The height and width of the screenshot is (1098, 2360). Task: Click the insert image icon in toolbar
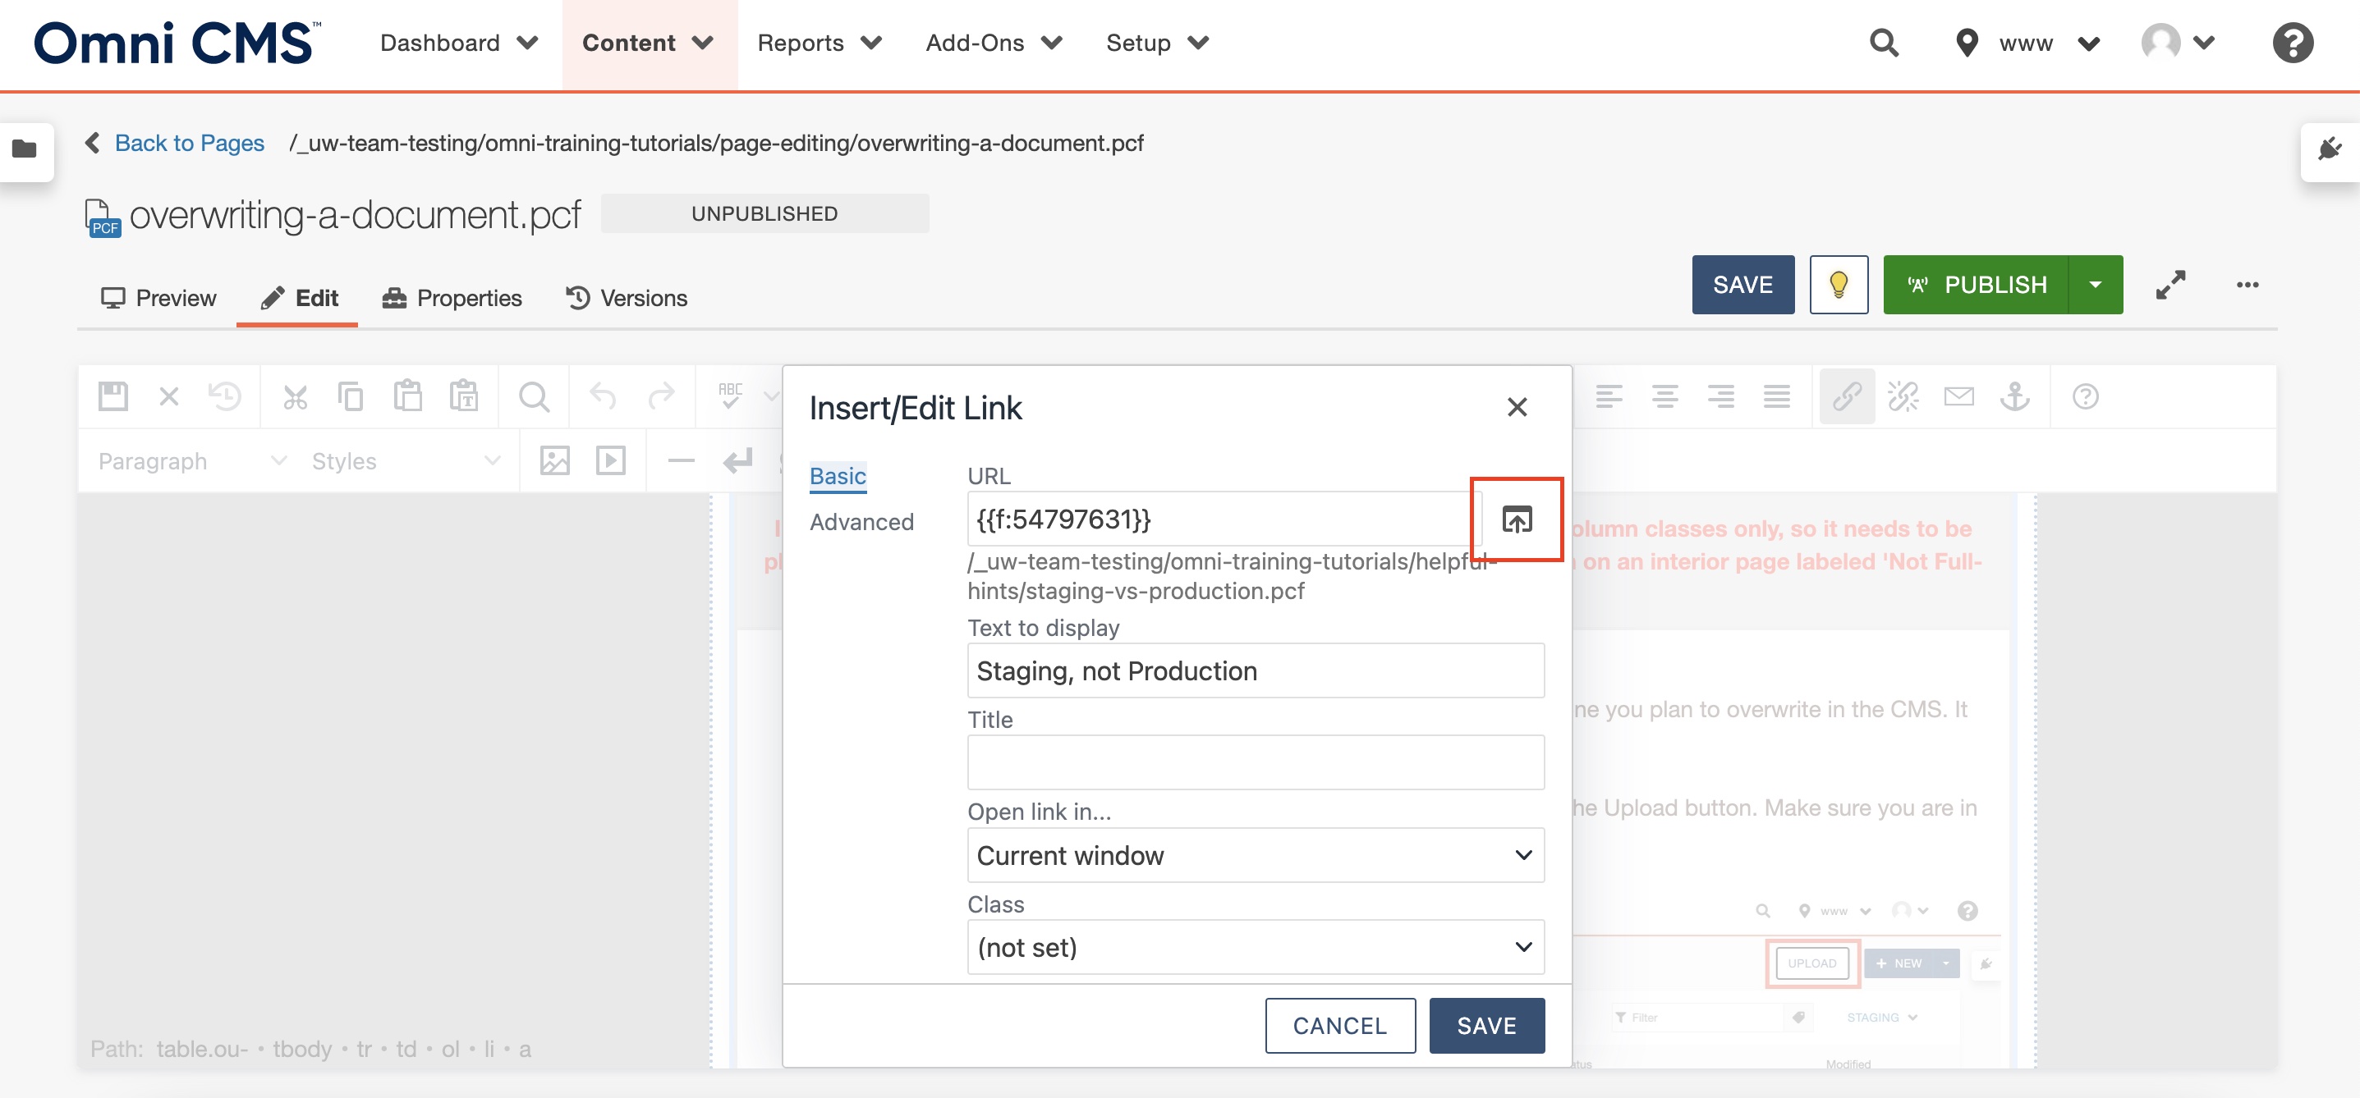tap(555, 462)
